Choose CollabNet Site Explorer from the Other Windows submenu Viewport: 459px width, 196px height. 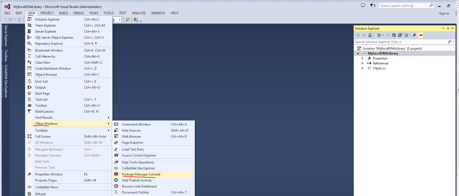153,168
